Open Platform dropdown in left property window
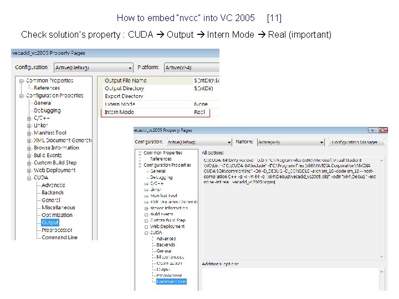399x299 pixels. click(x=192, y=68)
